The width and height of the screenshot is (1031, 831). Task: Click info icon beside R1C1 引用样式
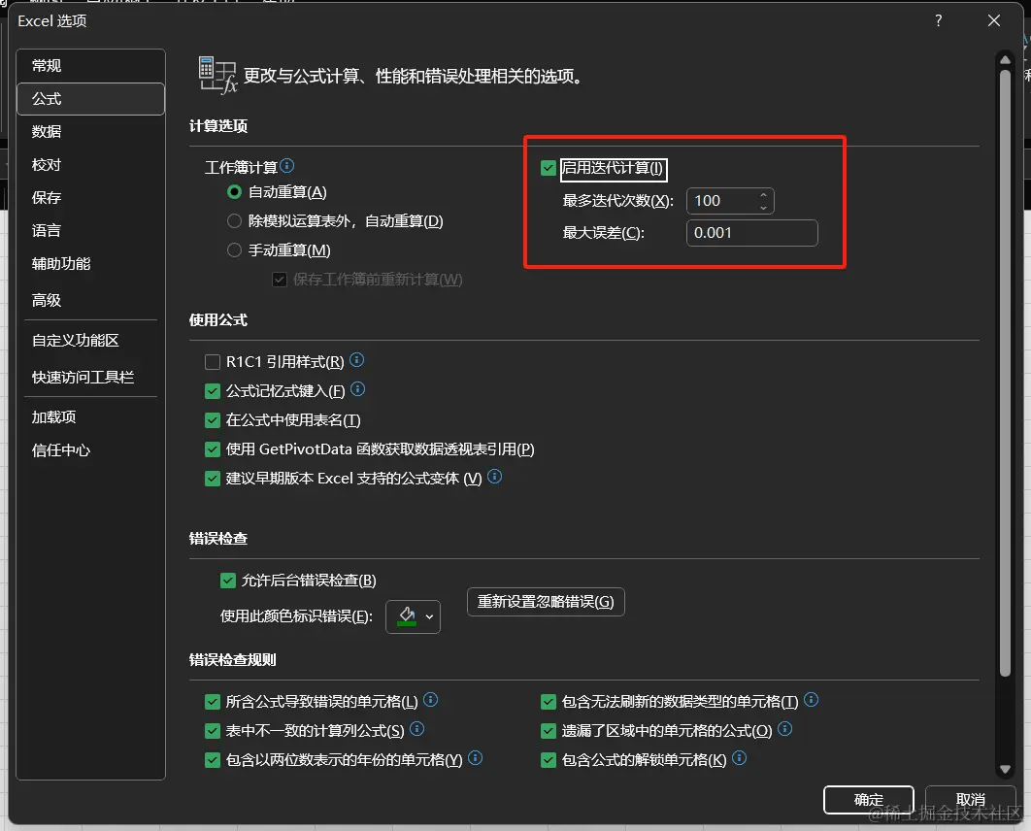[x=356, y=359]
